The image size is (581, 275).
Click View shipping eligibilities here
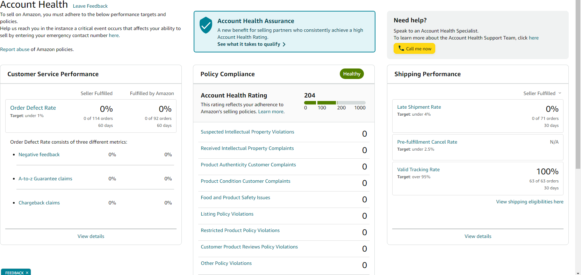530,202
